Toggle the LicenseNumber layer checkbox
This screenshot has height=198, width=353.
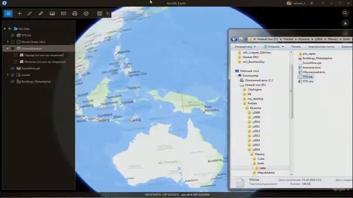(x=12, y=48)
